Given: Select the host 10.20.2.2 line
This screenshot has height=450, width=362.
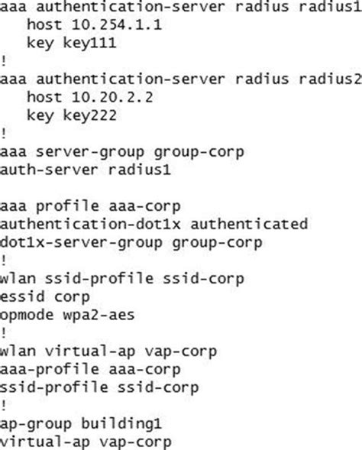Looking at the screenshot, I should (90, 97).
